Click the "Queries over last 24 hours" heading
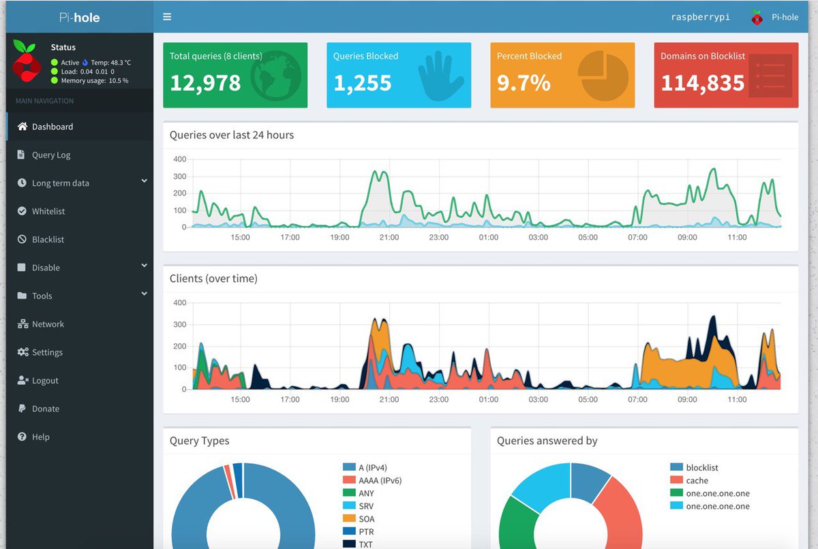The image size is (818, 549). coord(232,135)
